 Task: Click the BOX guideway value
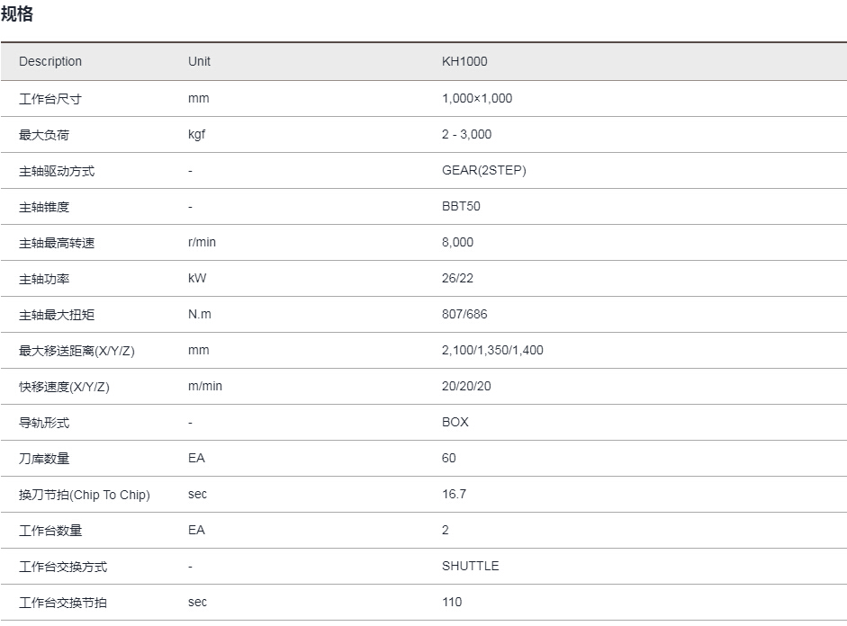click(455, 422)
